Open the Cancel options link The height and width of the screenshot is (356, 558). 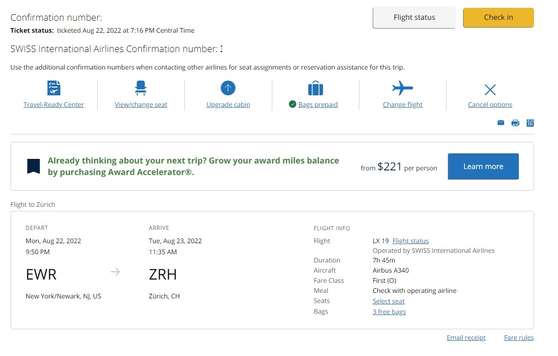click(x=490, y=105)
